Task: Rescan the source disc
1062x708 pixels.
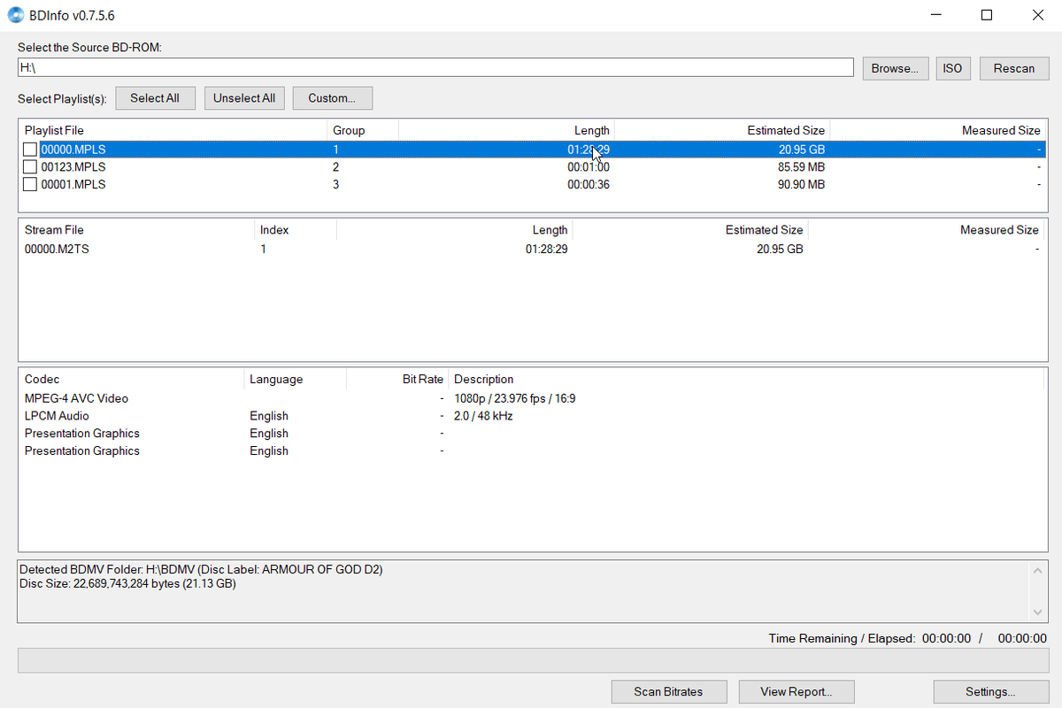Action: click(x=1014, y=68)
